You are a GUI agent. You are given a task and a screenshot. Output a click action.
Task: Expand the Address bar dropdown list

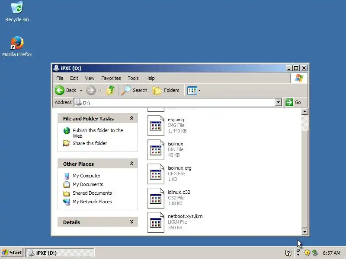click(x=278, y=102)
